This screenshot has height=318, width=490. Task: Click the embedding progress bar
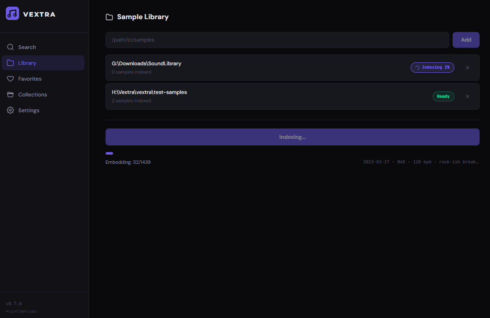(109, 153)
